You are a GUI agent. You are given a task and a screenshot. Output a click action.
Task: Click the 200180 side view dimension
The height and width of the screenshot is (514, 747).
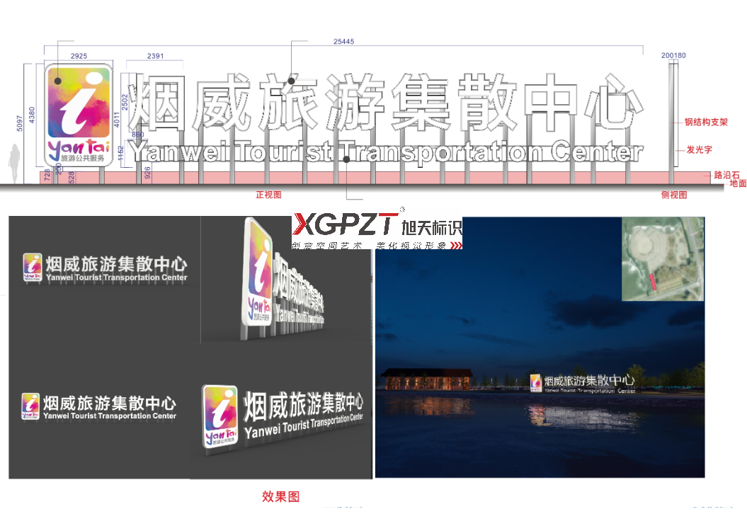673,55
